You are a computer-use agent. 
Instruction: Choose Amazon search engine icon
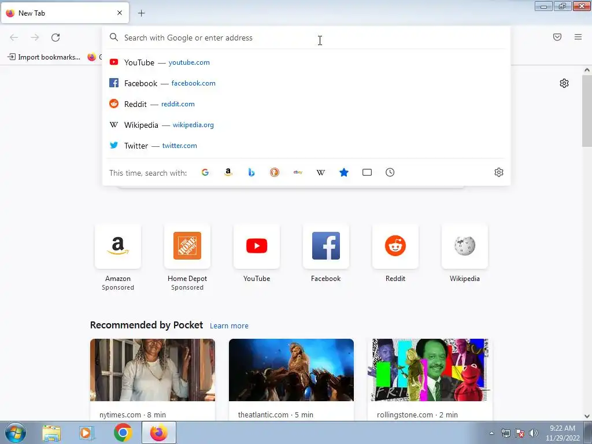(x=228, y=172)
